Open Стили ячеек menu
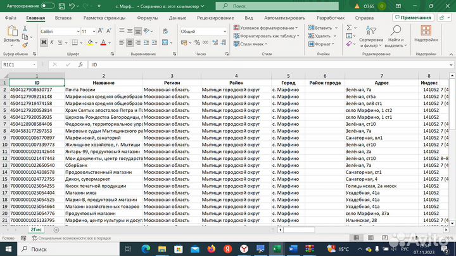Viewport: 456px width, 256px height. tap(250, 44)
